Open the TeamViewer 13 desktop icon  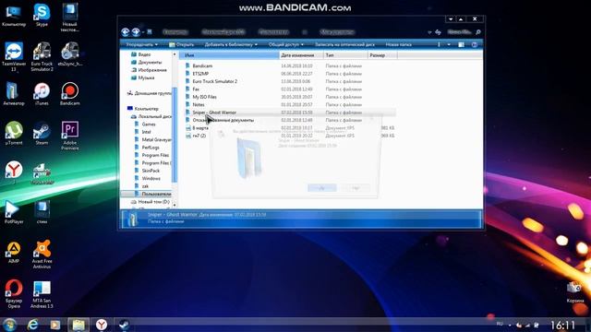click(14, 56)
